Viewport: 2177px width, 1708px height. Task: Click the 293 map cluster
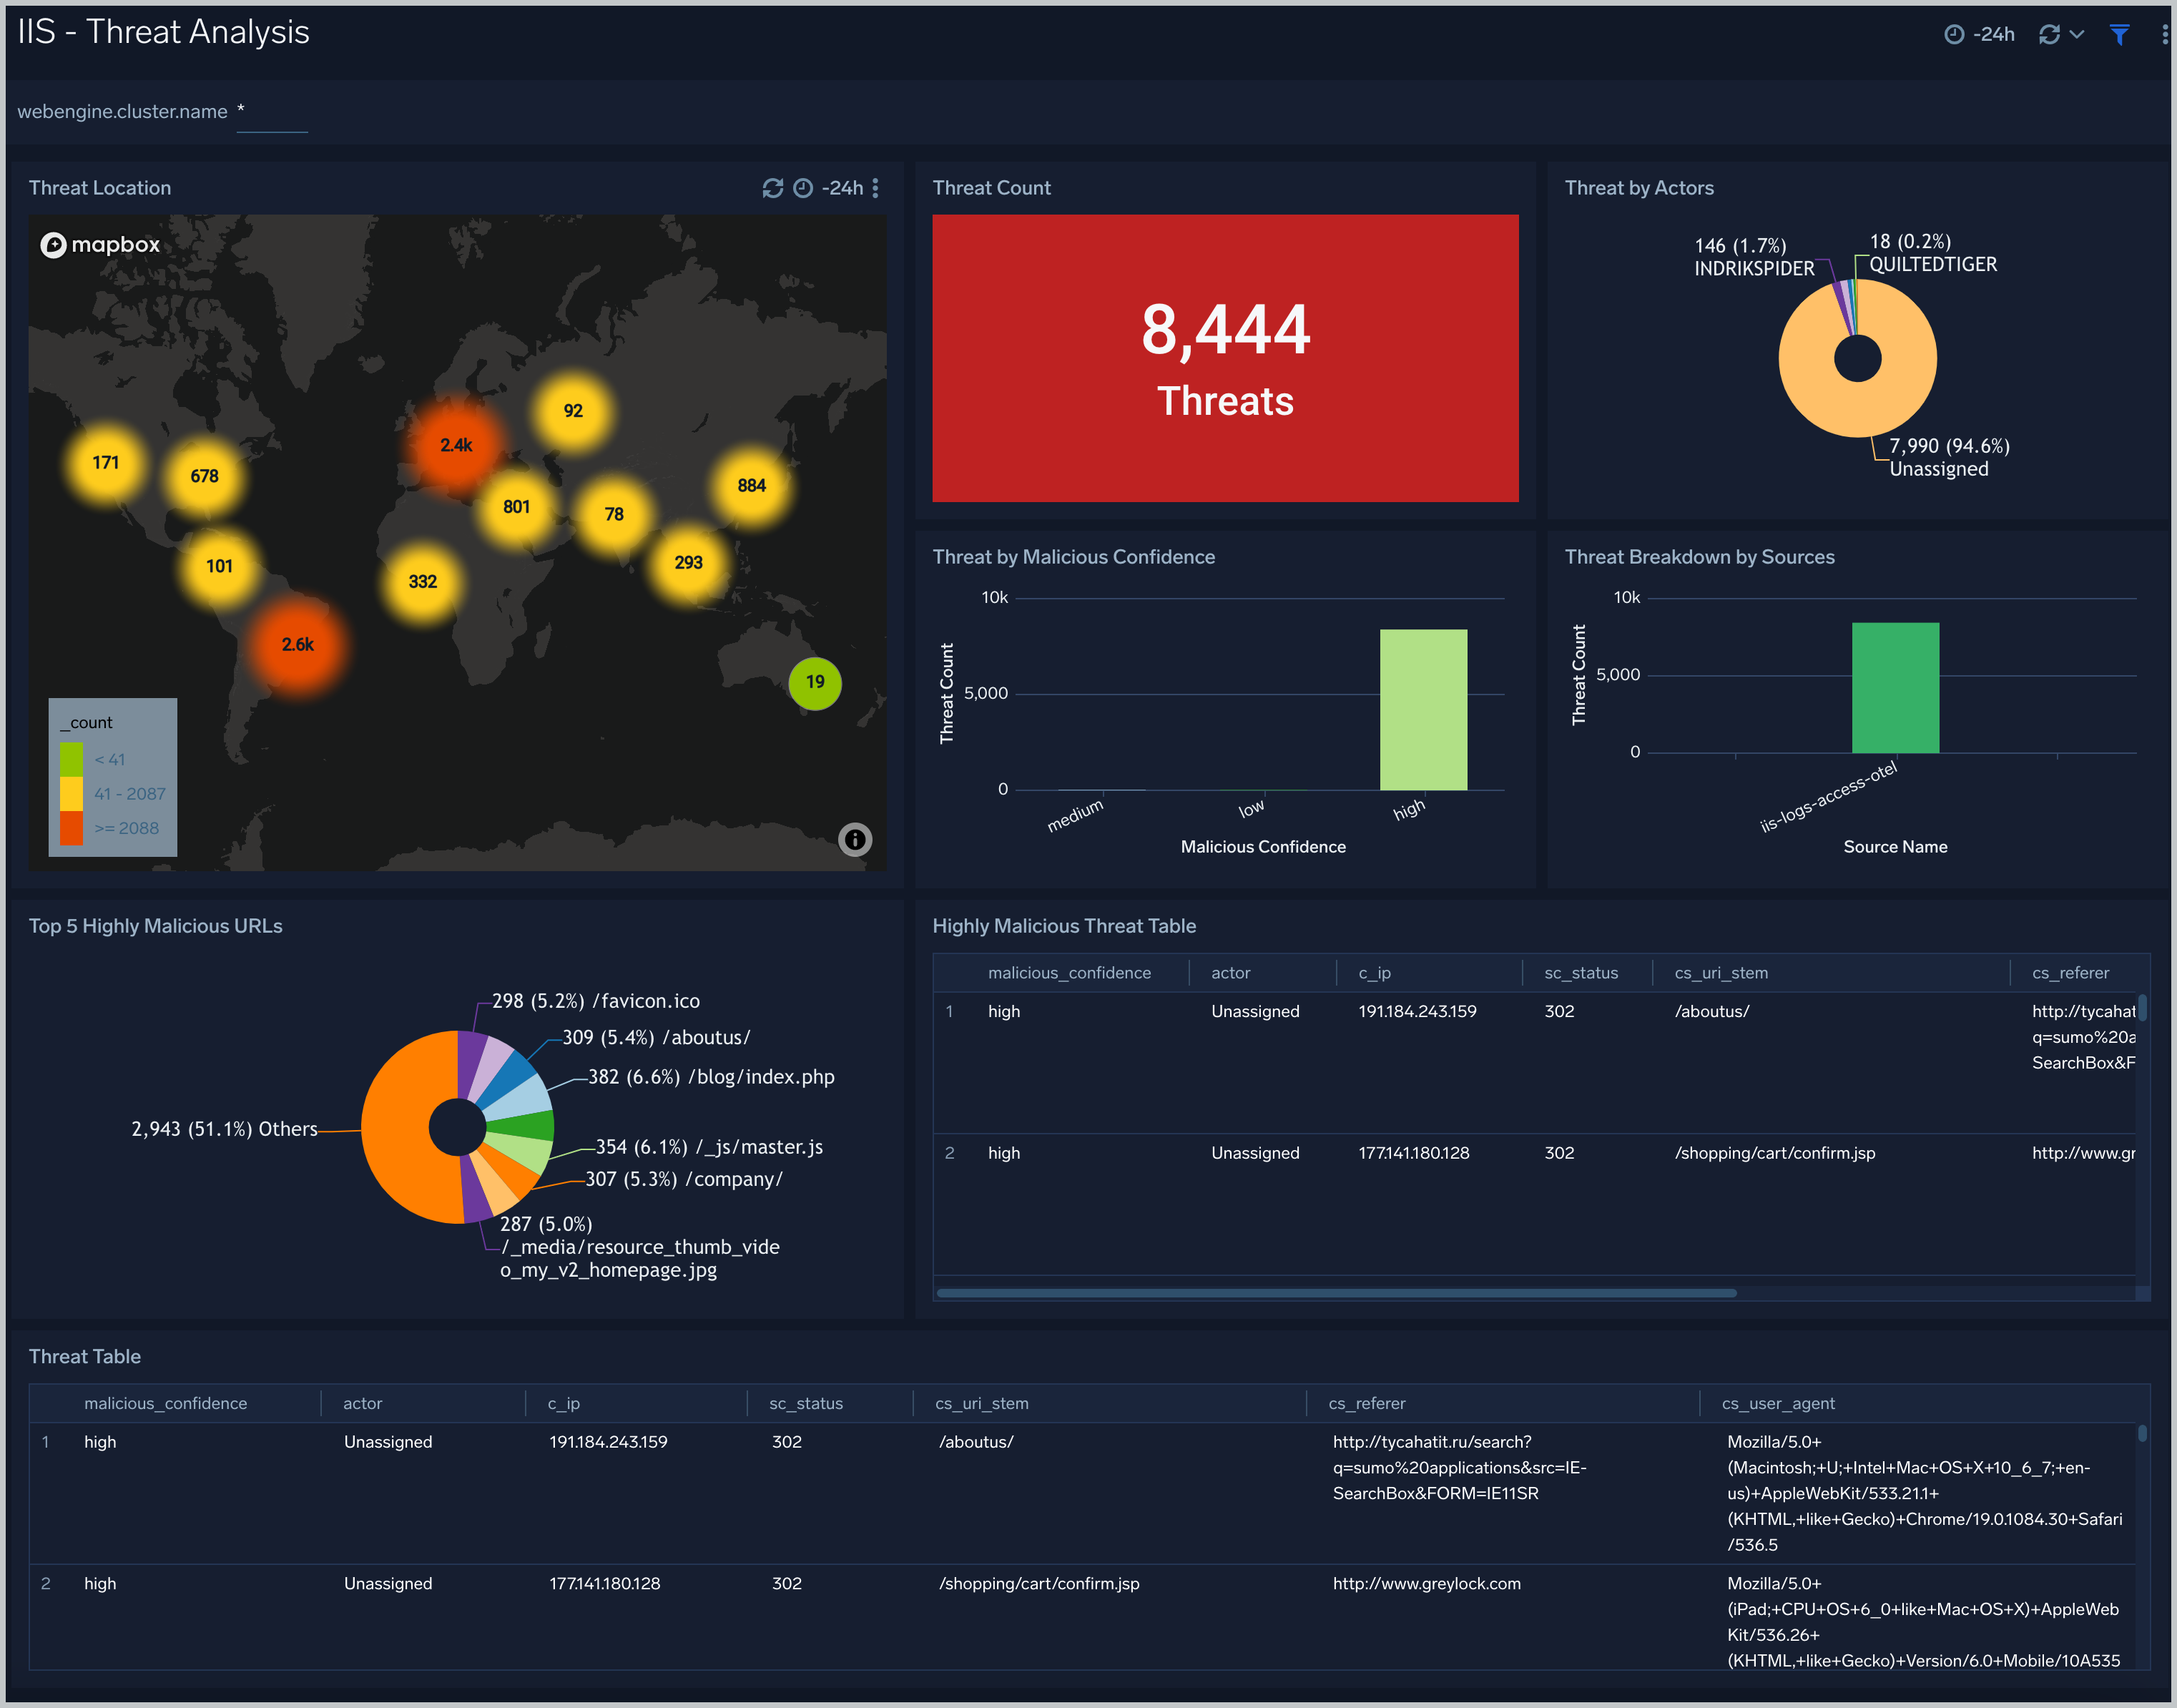688,563
